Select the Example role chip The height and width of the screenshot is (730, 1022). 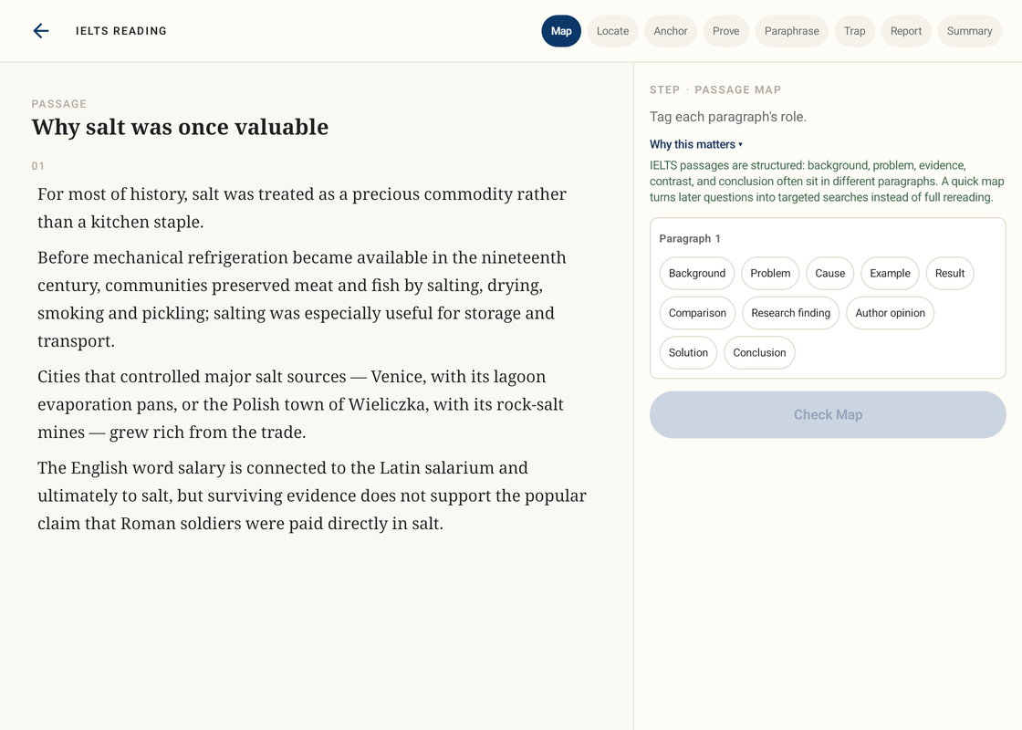(x=891, y=273)
